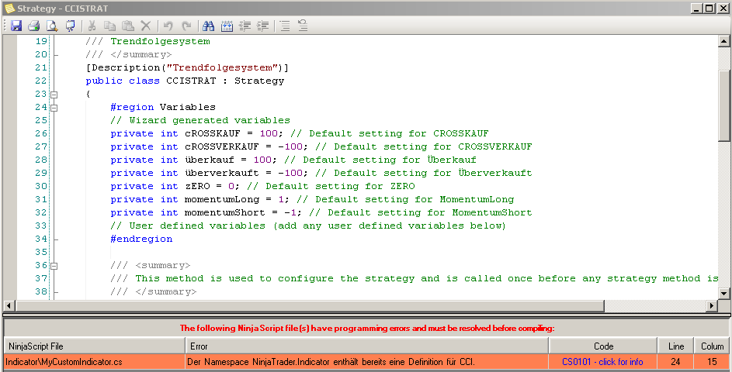Click the Colum column header

pyautogui.click(x=712, y=346)
